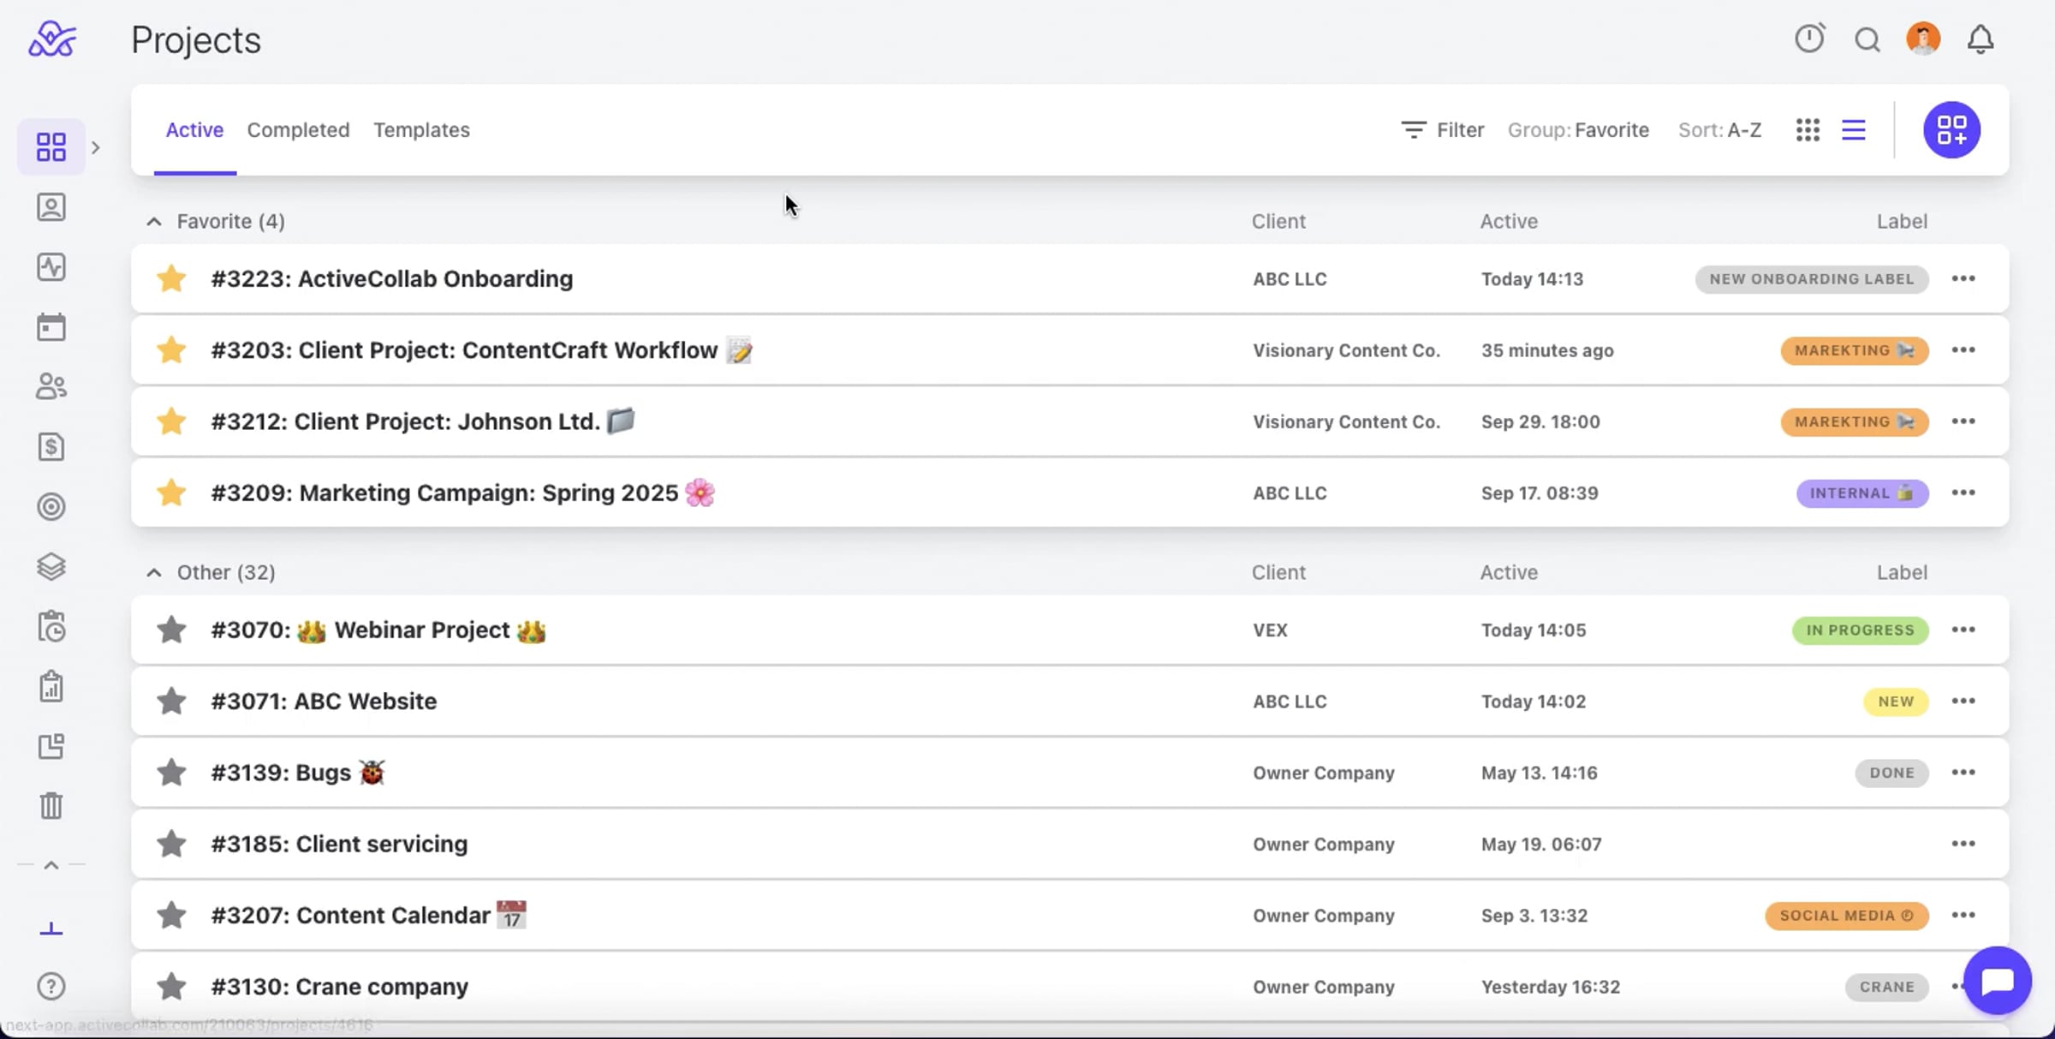This screenshot has width=2055, height=1039.
Task: Collapse the Favorite (4) group
Action: click(x=154, y=222)
